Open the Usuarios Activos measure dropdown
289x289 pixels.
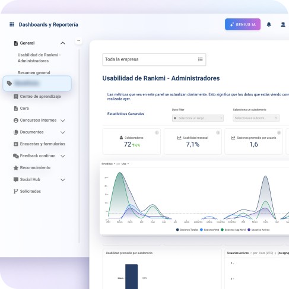pos(239,253)
